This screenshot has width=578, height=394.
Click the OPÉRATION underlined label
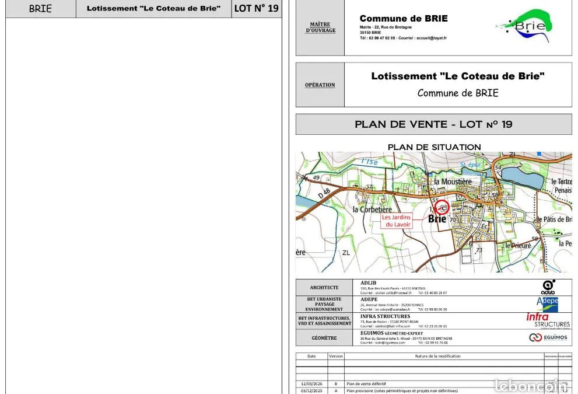320,85
